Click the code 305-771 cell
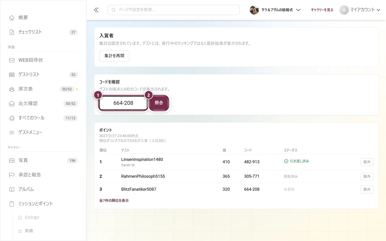The image size is (386, 241). (252, 176)
